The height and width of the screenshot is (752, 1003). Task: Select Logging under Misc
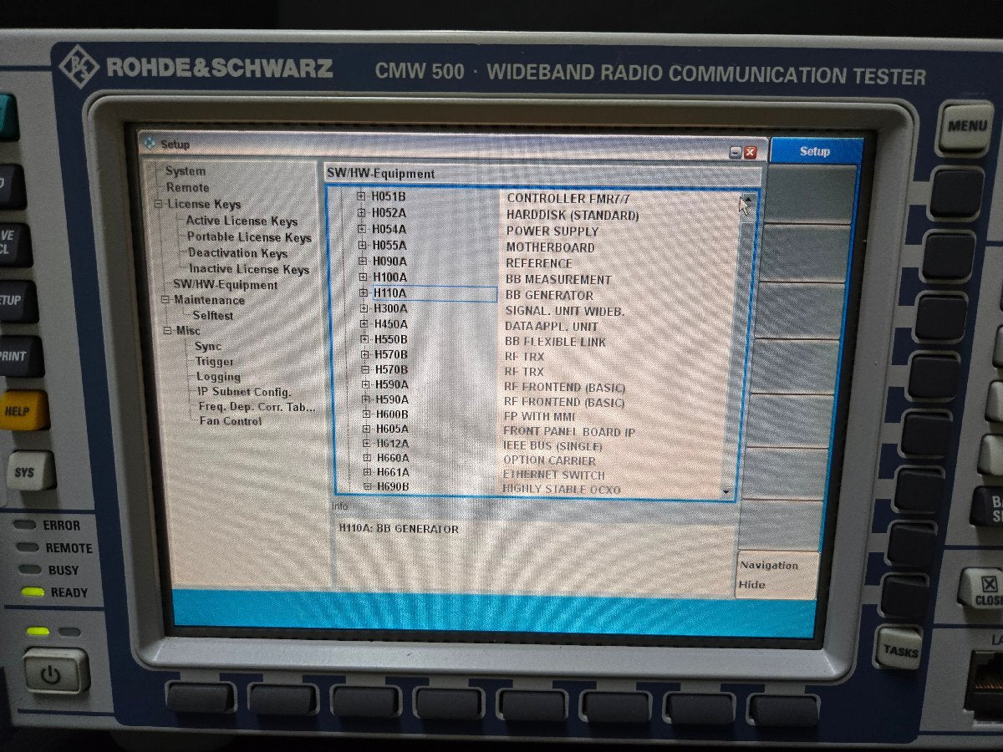pos(218,377)
